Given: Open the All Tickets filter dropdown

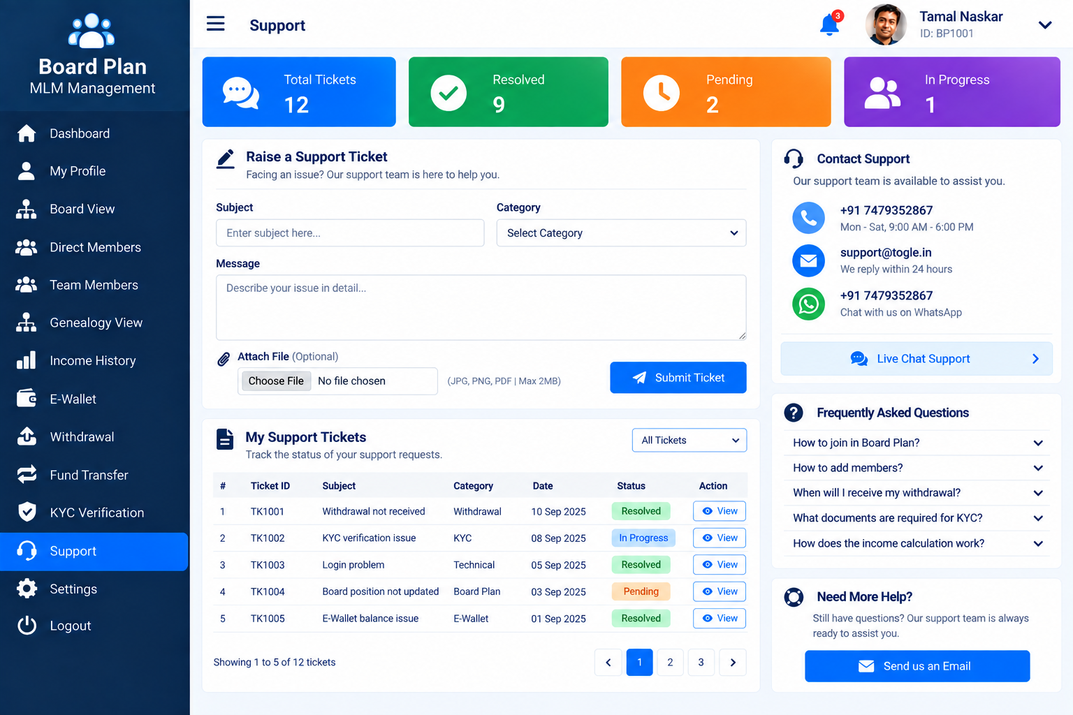Looking at the screenshot, I should [x=689, y=440].
